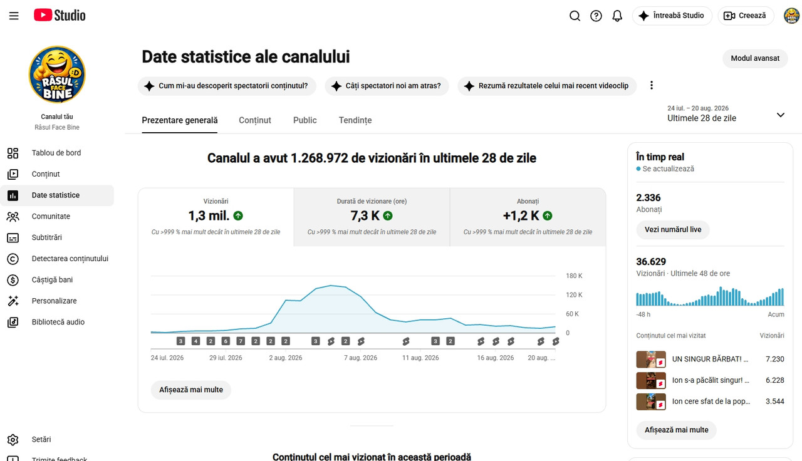Image resolution: width=802 pixels, height=461 pixels.
Task: Ask 'Câți spectatori noi am atras?'
Action: pyautogui.click(x=387, y=86)
